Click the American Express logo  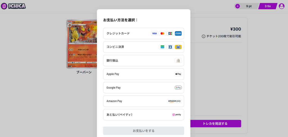(x=178, y=33)
